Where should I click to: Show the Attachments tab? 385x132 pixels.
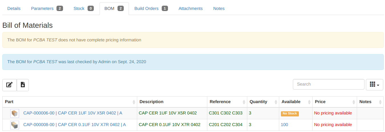pos(191,8)
